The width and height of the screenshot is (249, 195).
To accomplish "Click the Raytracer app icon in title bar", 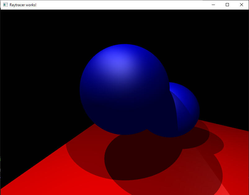I will coord(5,5).
